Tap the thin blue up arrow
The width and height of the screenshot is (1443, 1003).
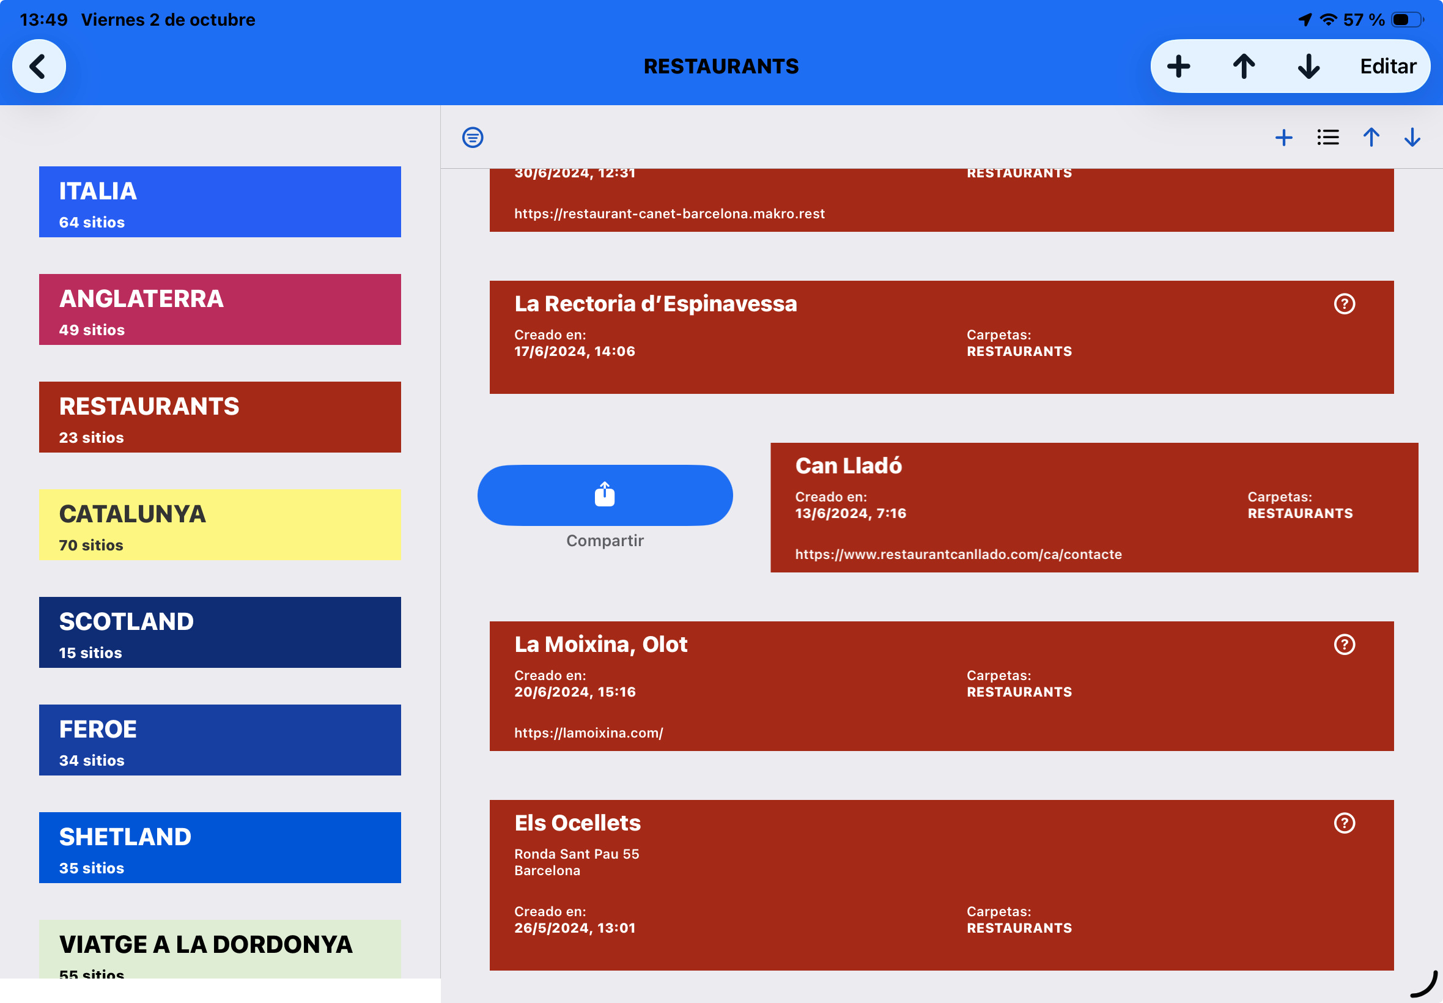coord(1371,137)
